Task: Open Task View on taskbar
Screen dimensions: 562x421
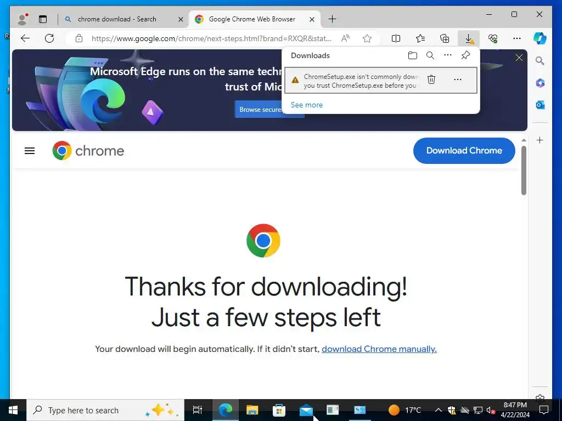Action: click(198, 410)
